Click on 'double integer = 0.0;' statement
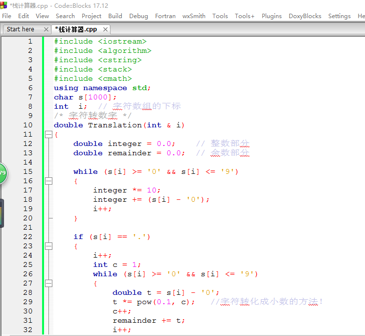365x336 pixels. pos(124,144)
